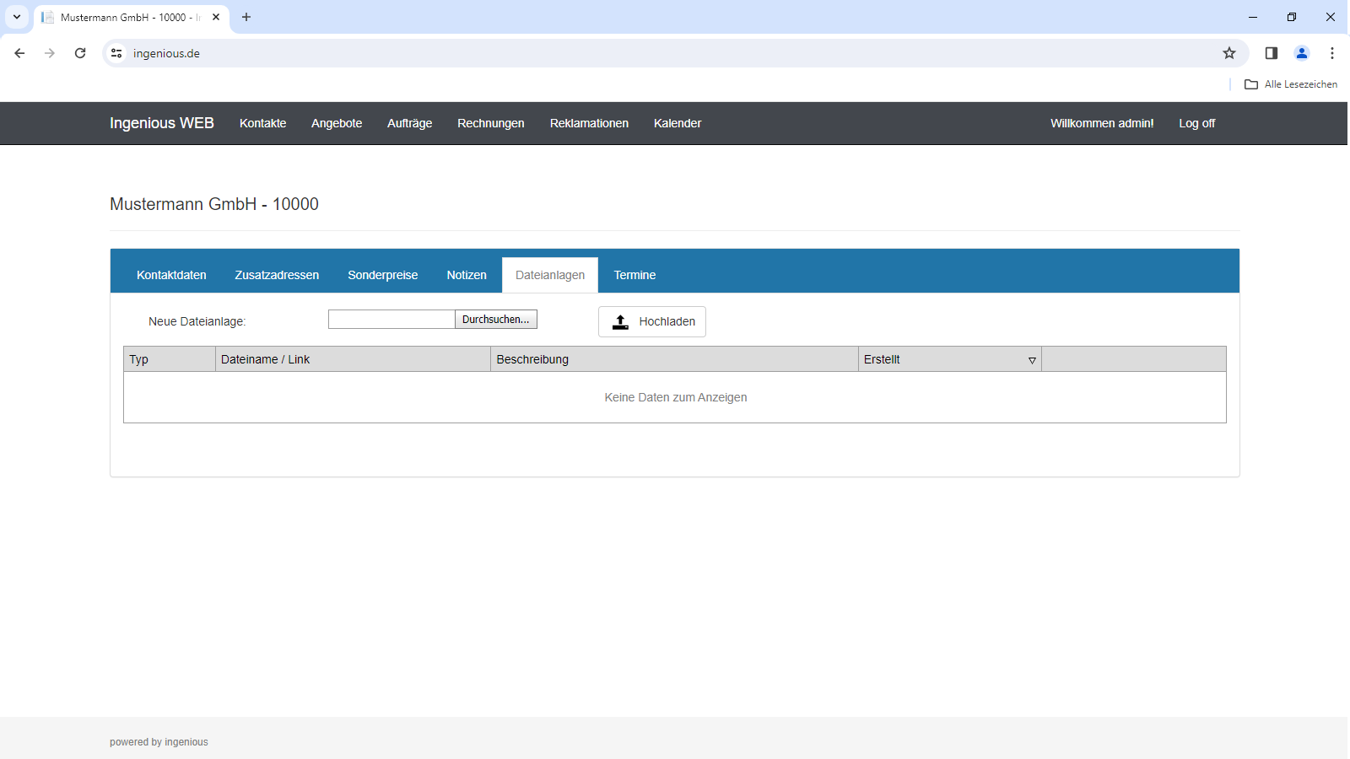This screenshot has width=1350, height=759.
Task: Click the Durchsuchen... browse button
Action: tap(496, 320)
